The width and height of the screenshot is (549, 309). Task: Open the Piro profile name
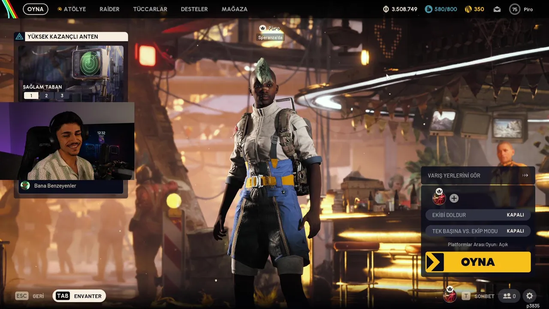coord(528,9)
